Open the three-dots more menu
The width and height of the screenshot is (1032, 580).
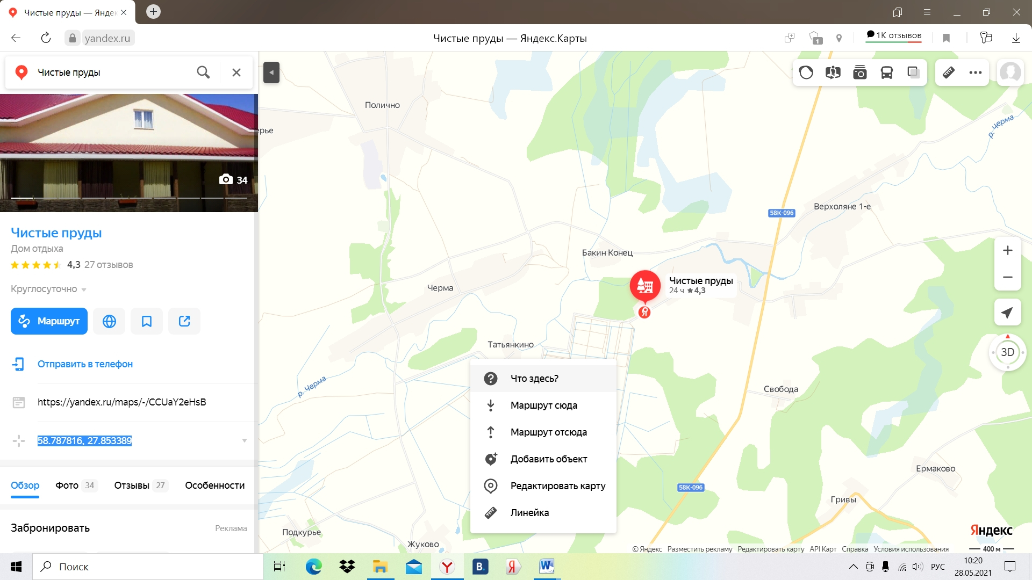(975, 73)
